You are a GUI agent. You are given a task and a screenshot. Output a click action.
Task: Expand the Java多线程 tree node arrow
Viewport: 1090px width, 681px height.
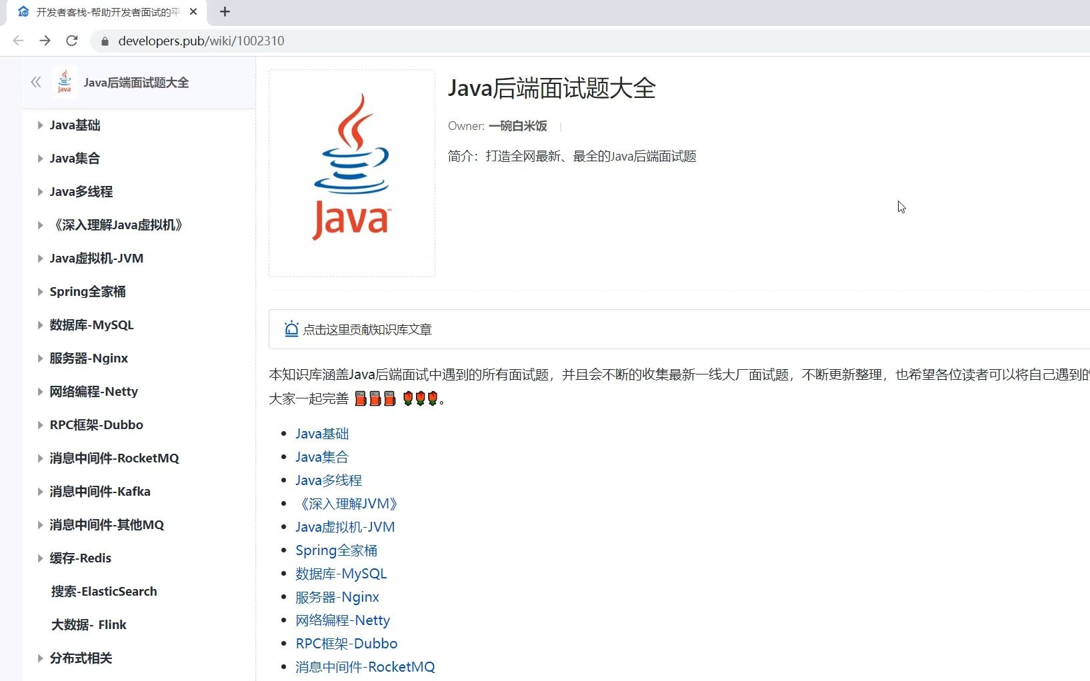click(40, 192)
